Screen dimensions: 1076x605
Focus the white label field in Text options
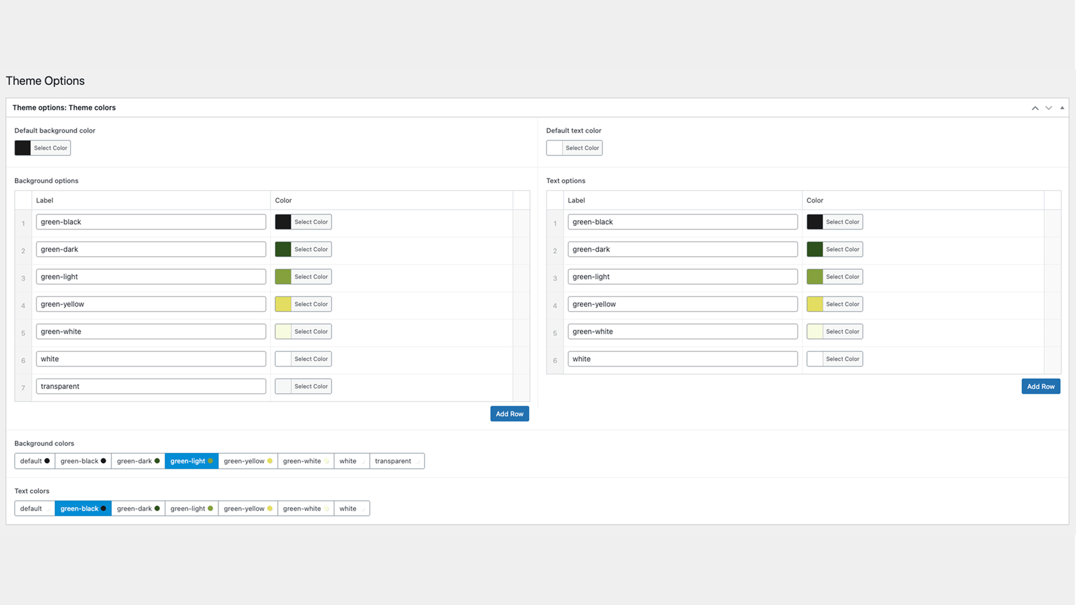tap(682, 359)
